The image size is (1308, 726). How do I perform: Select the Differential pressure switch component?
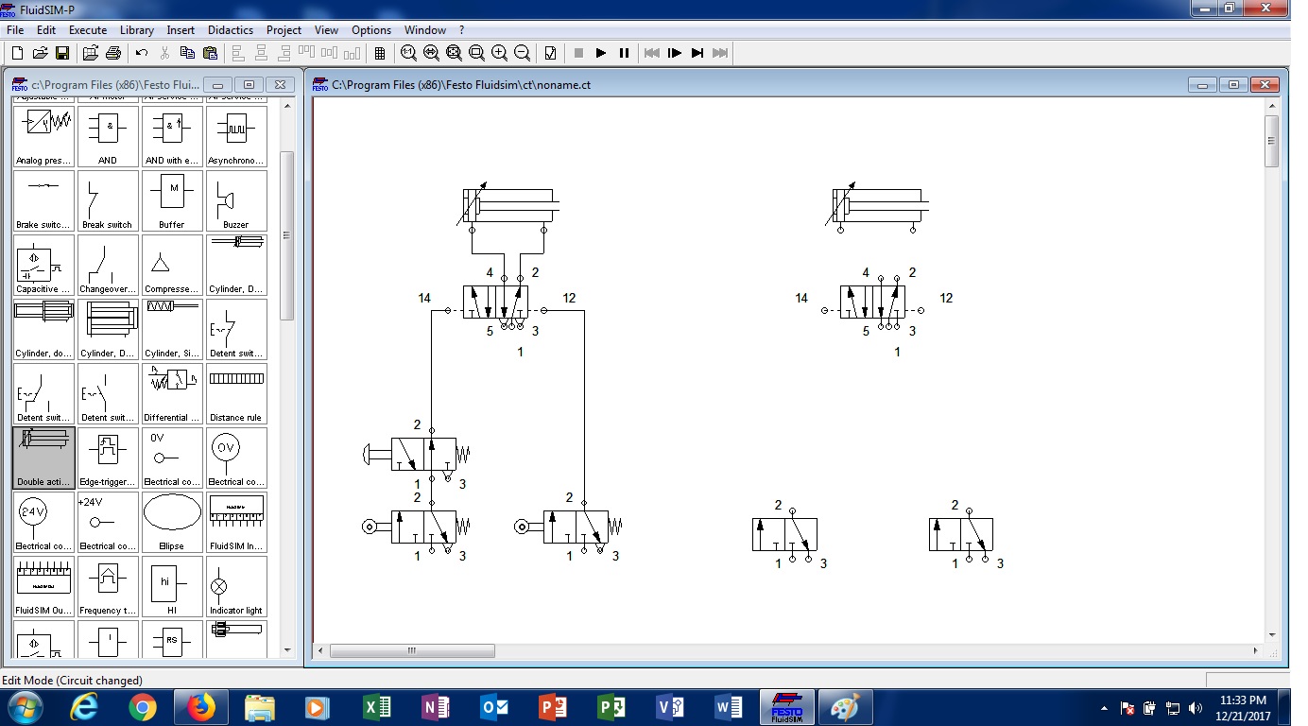[x=172, y=393]
